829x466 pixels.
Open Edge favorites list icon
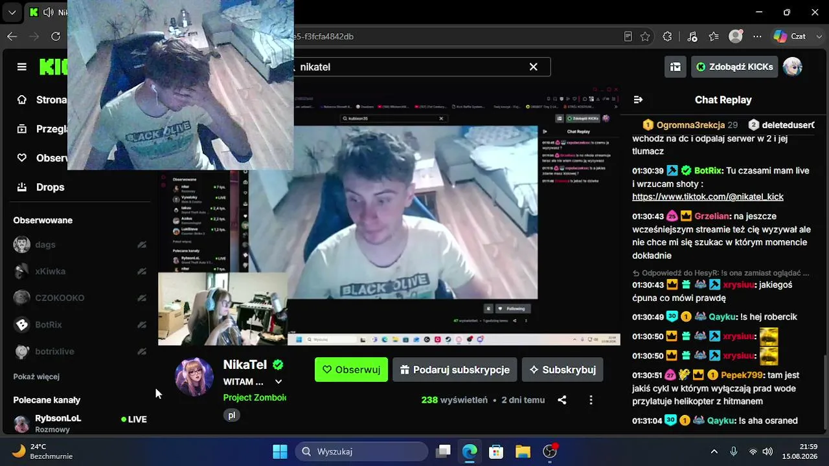click(714, 36)
